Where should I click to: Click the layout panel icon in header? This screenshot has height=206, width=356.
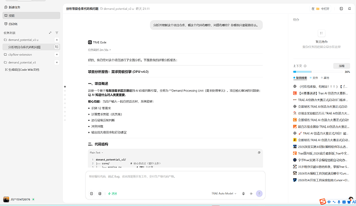coord(341,9)
